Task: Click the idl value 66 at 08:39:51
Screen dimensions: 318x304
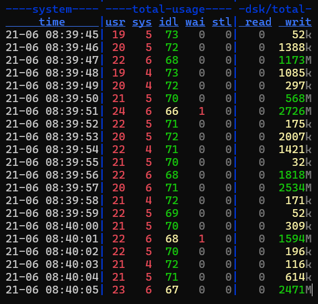Action: coord(172,111)
